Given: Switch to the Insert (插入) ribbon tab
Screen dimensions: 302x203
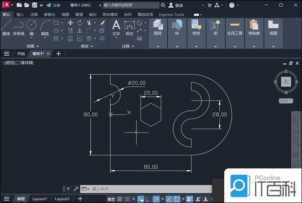Looking at the screenshot, I should click(x=20, y=14).
